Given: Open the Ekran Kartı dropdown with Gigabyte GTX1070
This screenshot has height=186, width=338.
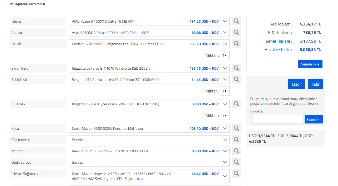Looking at the screenshot, I should (149, 68).
